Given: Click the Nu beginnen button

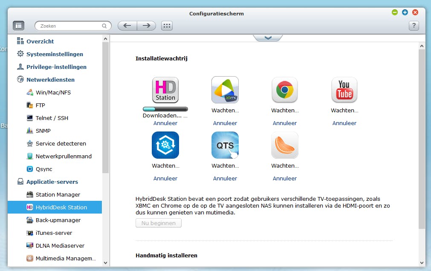Looking at the screenshot, I should pos(158,223).
